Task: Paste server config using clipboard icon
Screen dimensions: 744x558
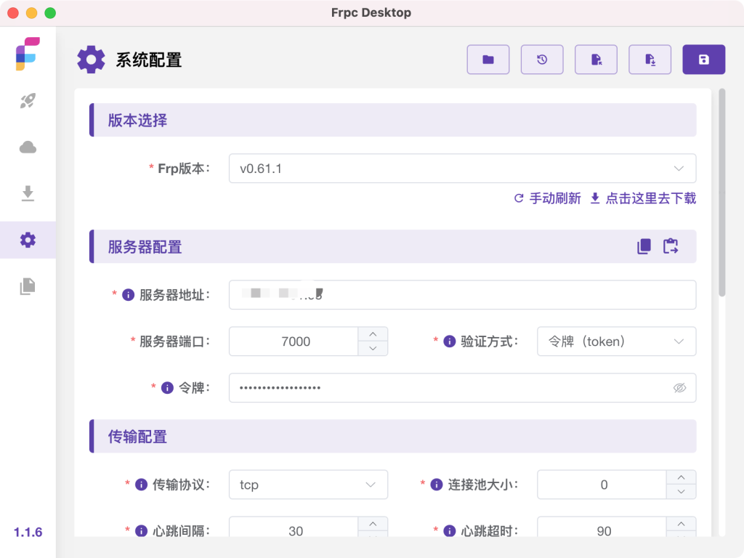Action: coord(671,246)
